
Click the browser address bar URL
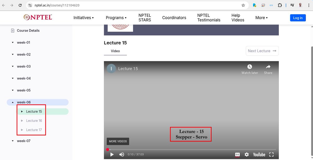pyautogui.click(x=57, y=5)
